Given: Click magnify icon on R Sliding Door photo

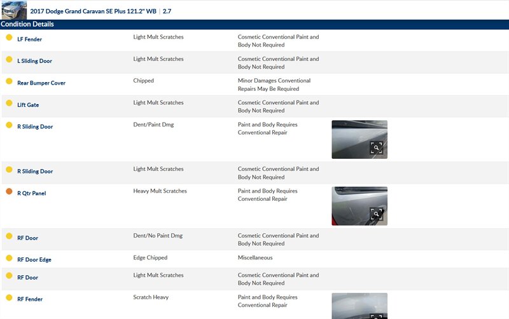Looking at the screenshot, I should [x=377, y=148].
